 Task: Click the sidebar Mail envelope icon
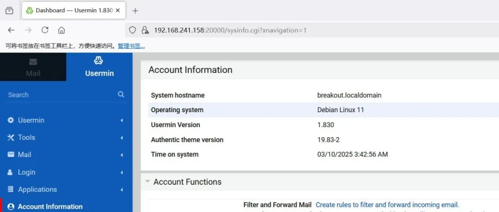point(11,154)
